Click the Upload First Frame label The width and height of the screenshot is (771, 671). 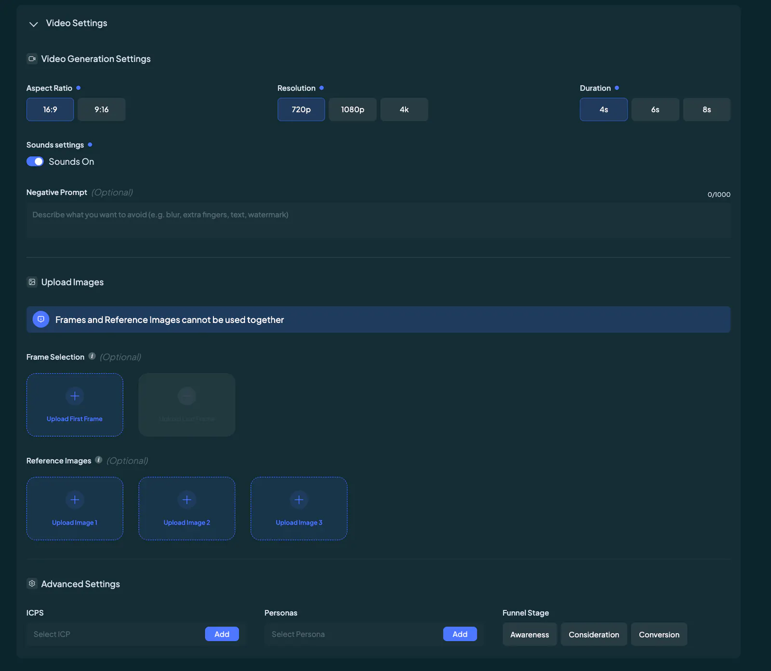click(75, 419)
